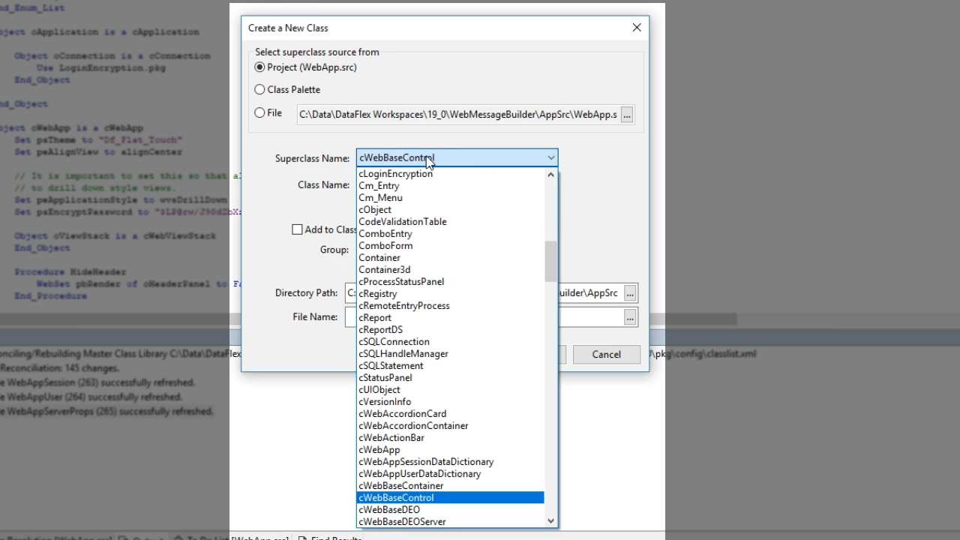Click the browse button beside the source file path
The width and height of the screenshot is (960, 540).
627,115
